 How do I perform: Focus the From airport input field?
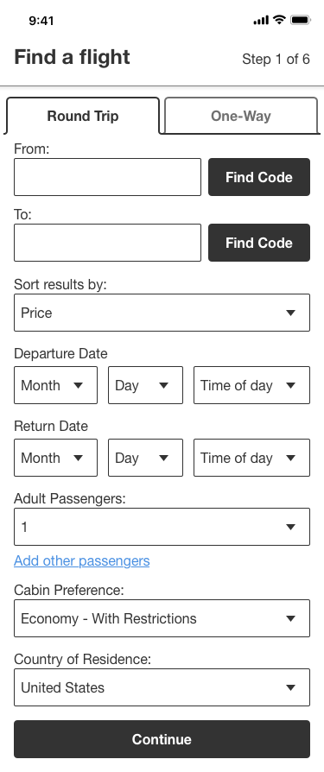107,177
